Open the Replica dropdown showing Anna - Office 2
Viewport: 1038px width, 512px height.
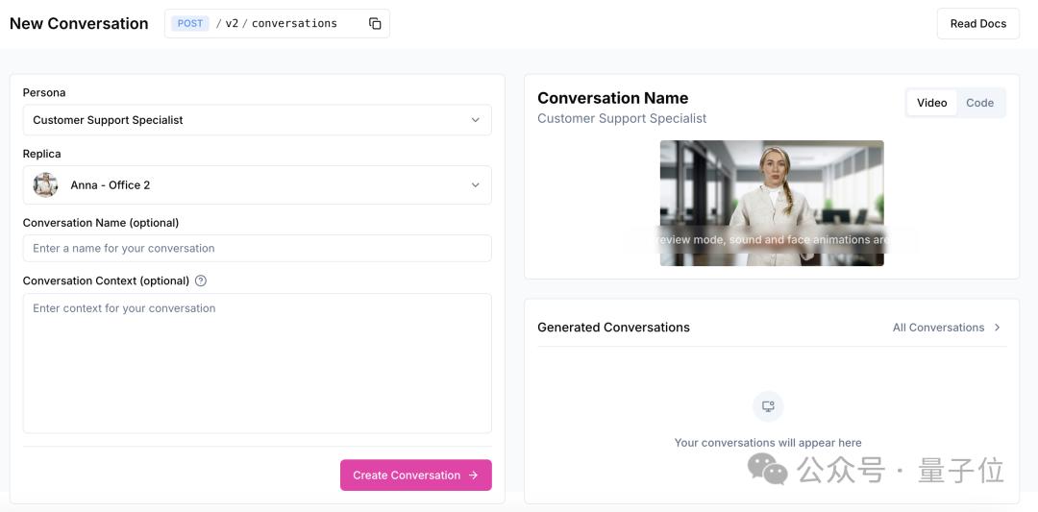tap(257, 185)
